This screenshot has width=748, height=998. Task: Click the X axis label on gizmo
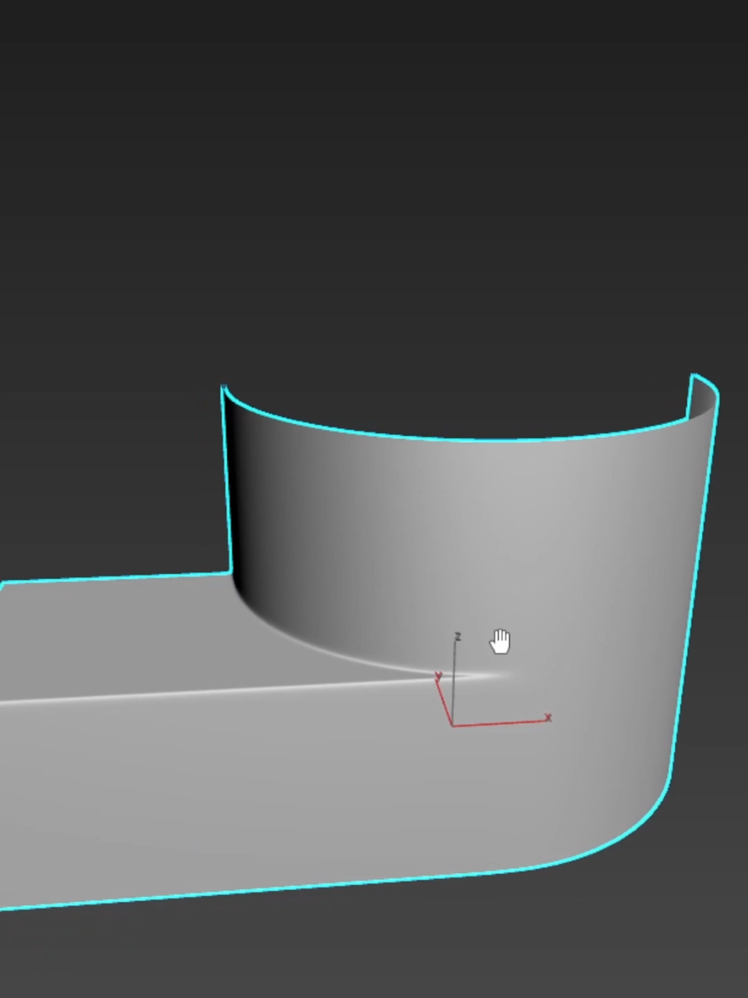tap(549, 718)
